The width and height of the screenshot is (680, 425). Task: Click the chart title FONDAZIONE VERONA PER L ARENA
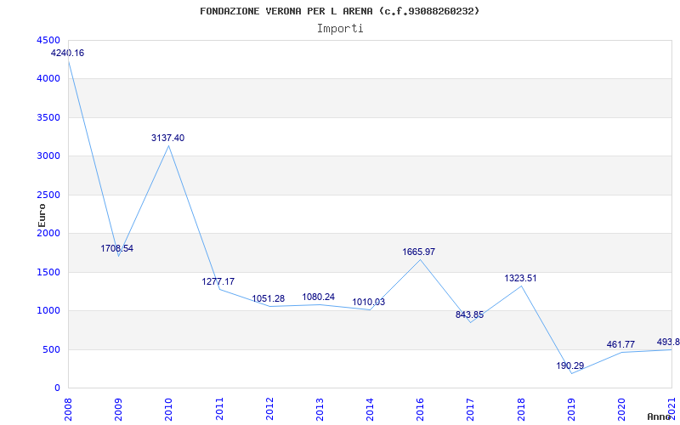pyautogui.click(x=339, y=11)
